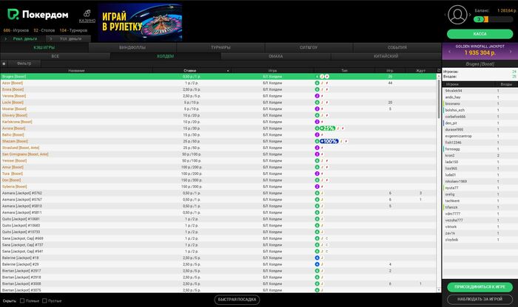This screenshot has height=307, width=518.
Task: Show previous jackpot in Golden Windfall banner
Action: [x=449, y=52]
